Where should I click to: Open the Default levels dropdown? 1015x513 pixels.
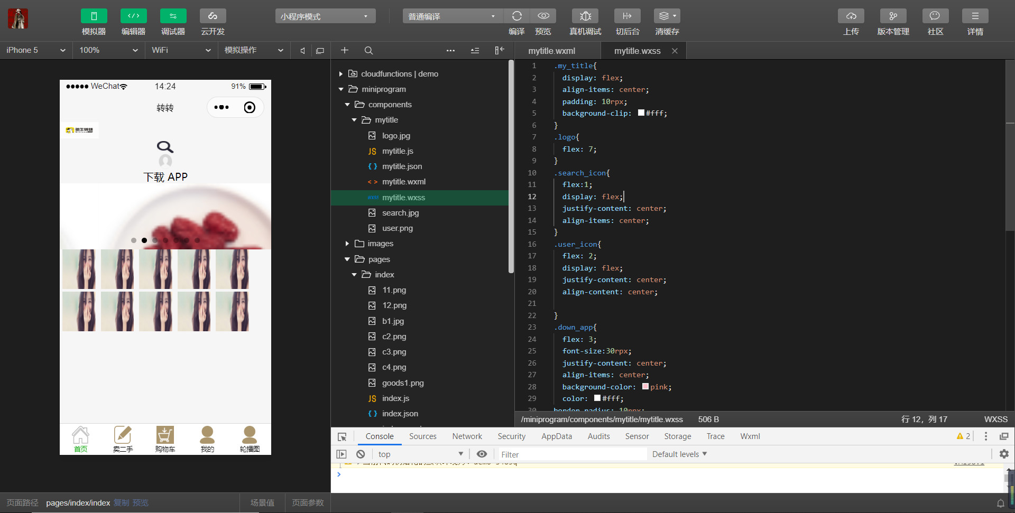point(679,454)
